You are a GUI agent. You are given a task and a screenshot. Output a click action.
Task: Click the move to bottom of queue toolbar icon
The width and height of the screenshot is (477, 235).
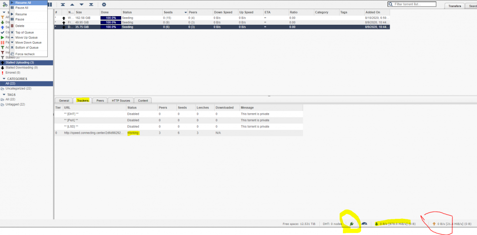coord(91,5)
